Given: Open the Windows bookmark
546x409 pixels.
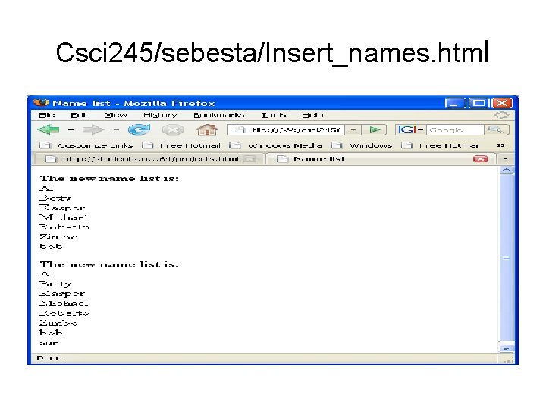Looking at the screenshot, I should click(362, 145).
